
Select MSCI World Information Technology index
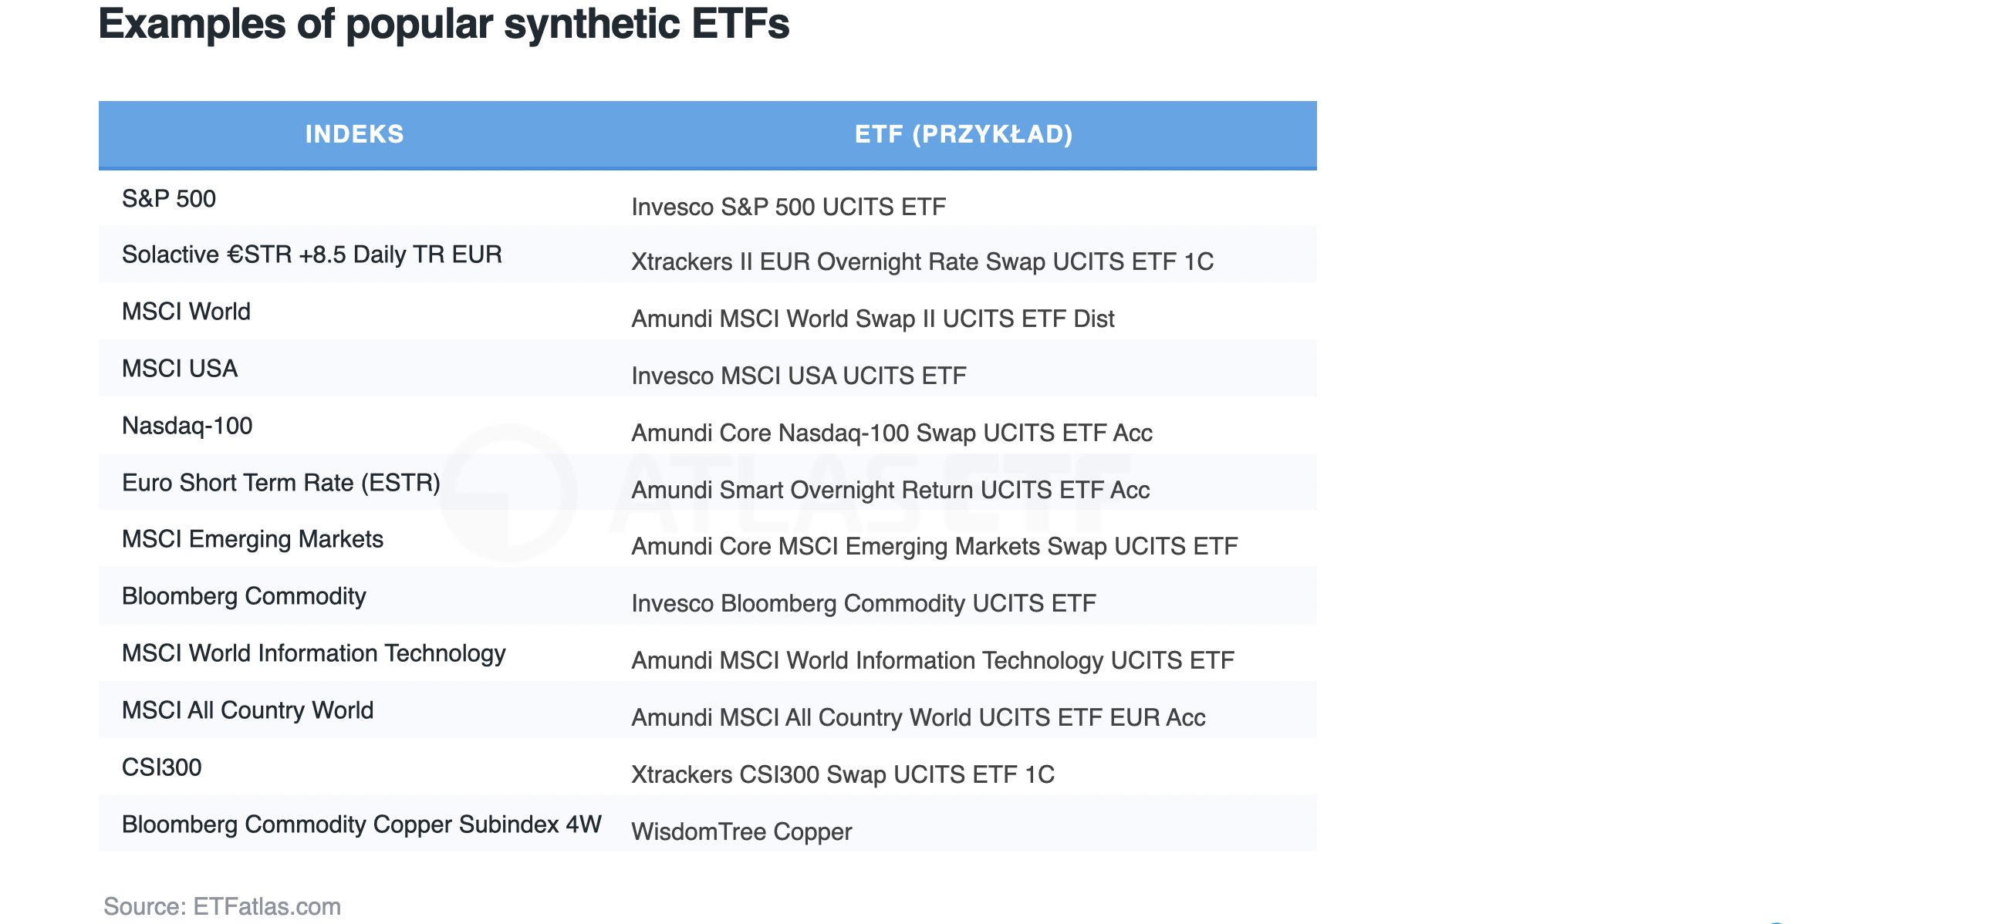point(314,653)
